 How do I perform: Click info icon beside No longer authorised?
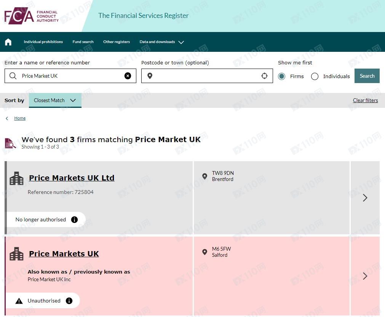(75, 219)
